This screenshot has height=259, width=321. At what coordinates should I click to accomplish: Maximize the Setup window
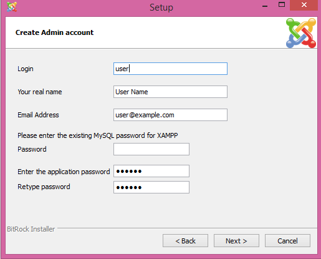[282, 5]
